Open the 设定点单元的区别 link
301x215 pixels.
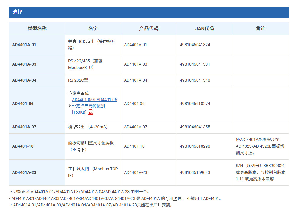(x=88, y=106)
